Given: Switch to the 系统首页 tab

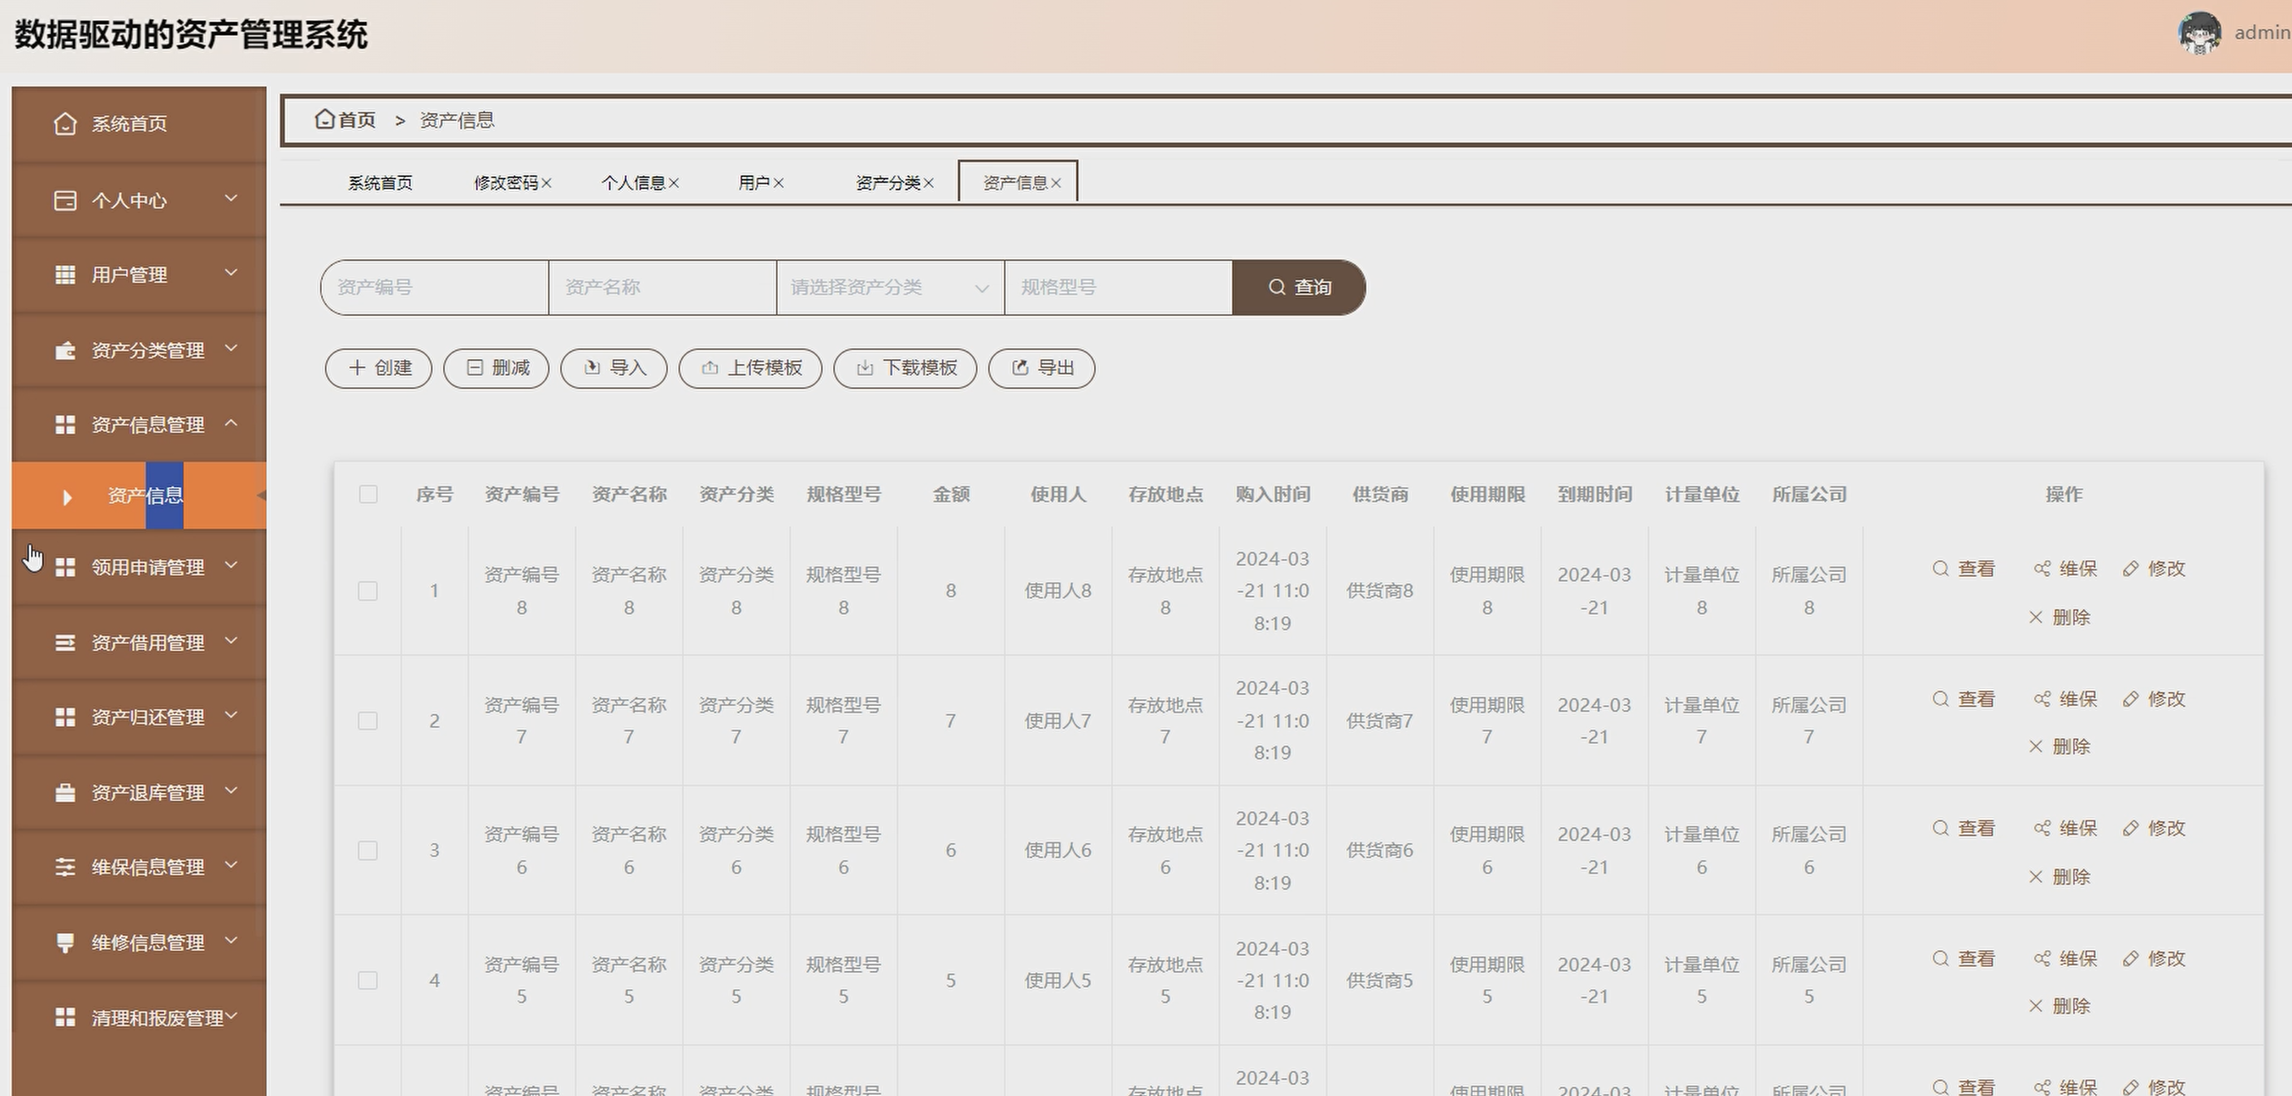Looking at the screenshot, I should (x=380, y=184).
